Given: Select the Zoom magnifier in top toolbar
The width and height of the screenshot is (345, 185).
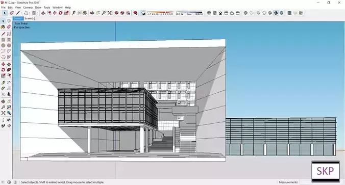Looking at the screenshot, I should (104, 13).
